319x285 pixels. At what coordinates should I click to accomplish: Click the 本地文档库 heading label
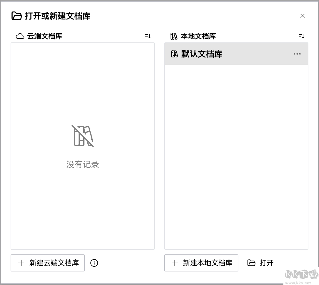point(198,36)
